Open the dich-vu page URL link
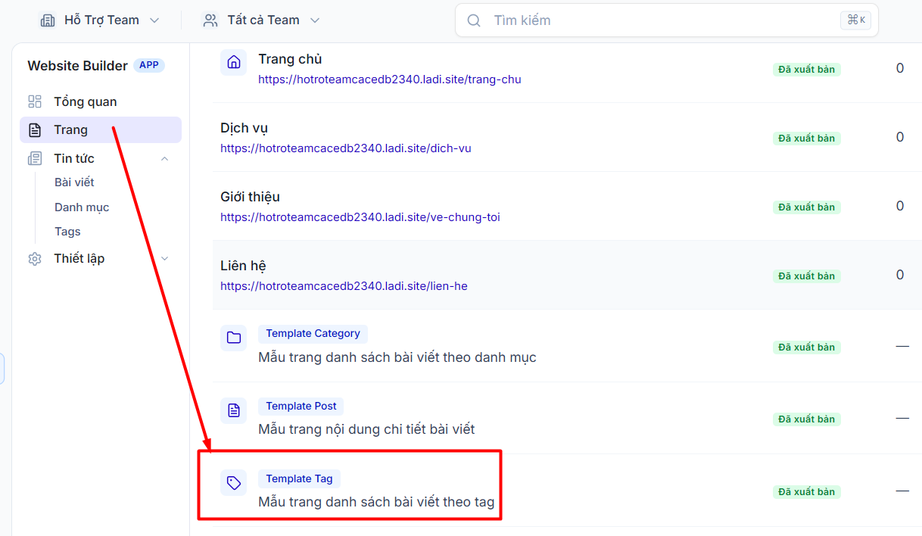Viewport: 922px width, 536px height. click(x=346, y=148)
